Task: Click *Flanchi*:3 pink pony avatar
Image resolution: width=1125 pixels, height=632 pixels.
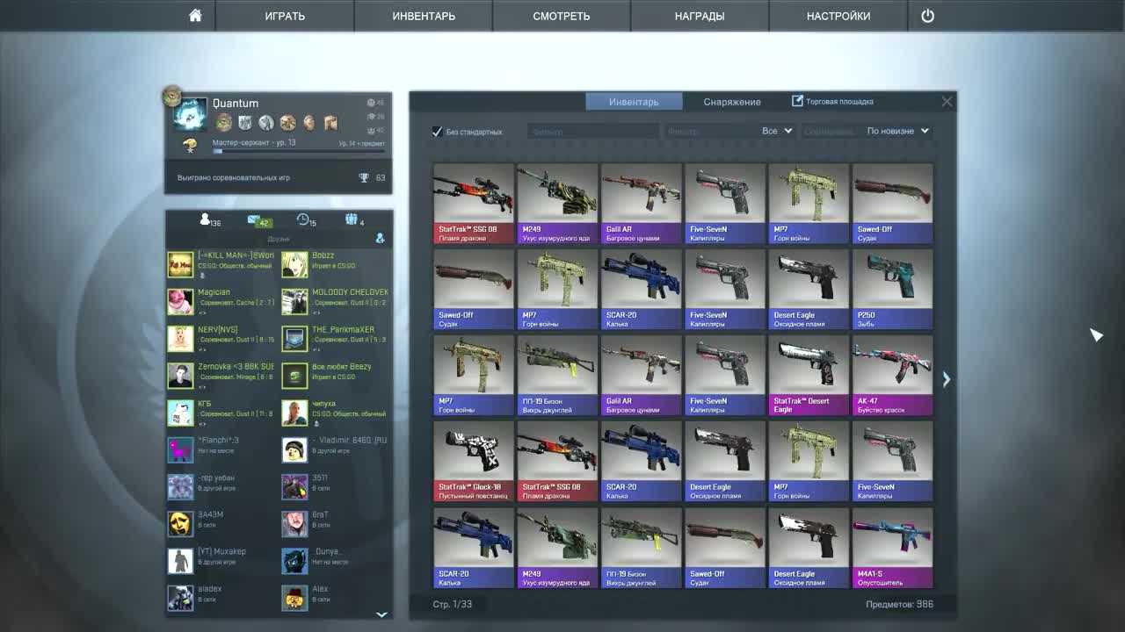Action: [180, 449]
